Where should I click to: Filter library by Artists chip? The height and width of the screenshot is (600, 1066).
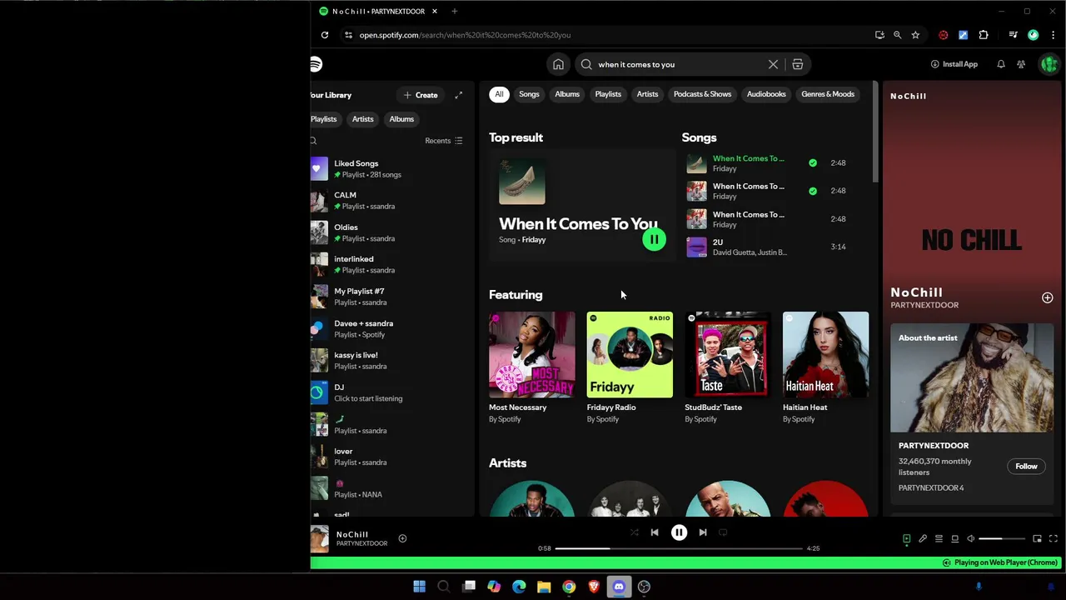[362, 119]
